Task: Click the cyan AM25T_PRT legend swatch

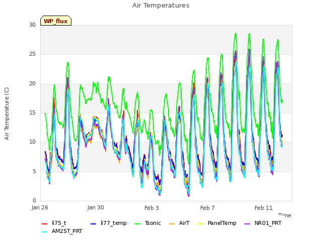Action: pyautogui.click(x=45, y=232)
